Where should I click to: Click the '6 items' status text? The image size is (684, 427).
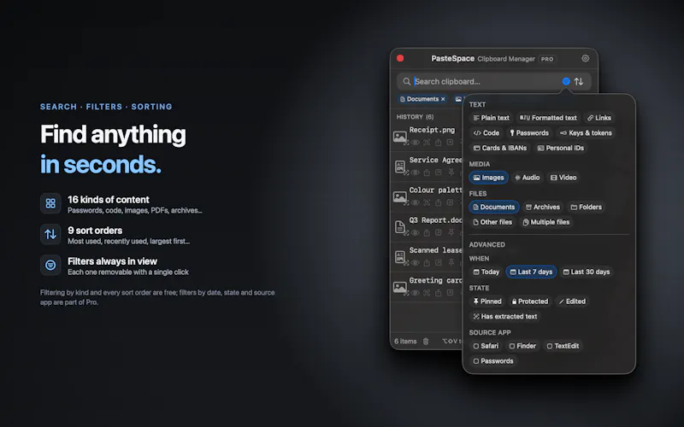(x=405, y=341)
